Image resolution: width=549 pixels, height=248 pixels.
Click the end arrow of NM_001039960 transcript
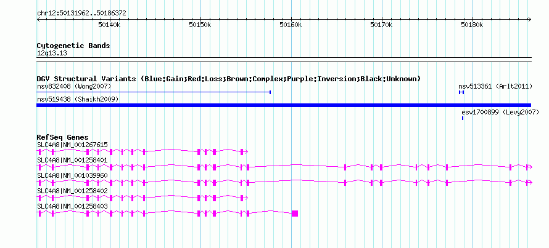point(530,183)
